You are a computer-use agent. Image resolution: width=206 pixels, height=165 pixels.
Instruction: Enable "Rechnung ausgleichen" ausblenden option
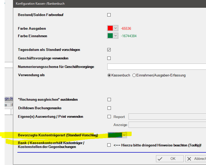tap(109, 99)
